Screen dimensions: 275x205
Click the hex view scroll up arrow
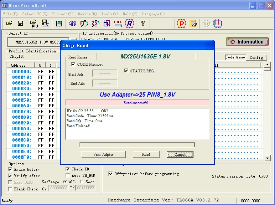(267, 65)
